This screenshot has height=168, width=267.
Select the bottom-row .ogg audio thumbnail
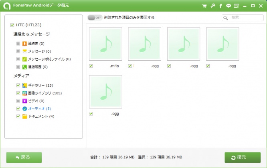[105, 92]
